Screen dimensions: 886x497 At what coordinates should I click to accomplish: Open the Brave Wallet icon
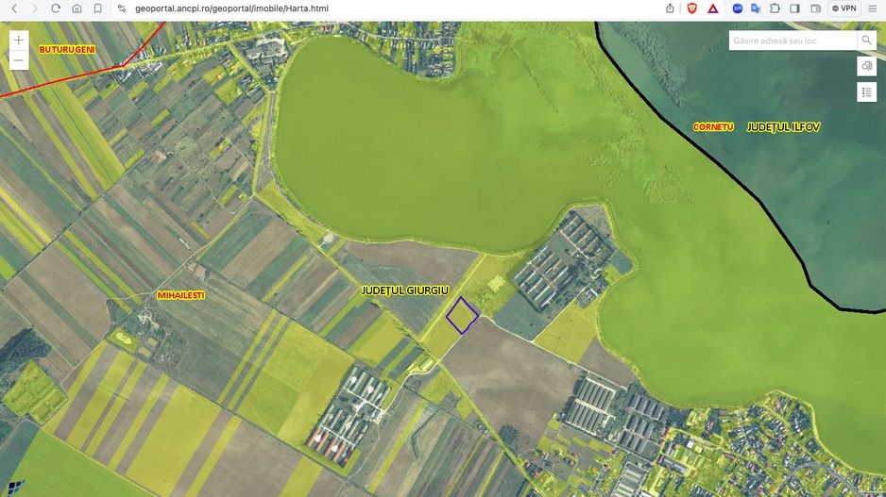click(815, 8)
